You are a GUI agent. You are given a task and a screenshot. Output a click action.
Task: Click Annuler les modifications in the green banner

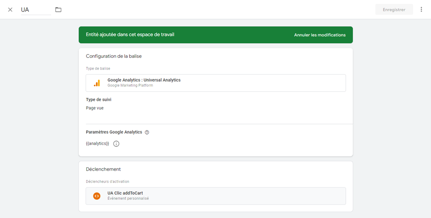click(320, 35)
